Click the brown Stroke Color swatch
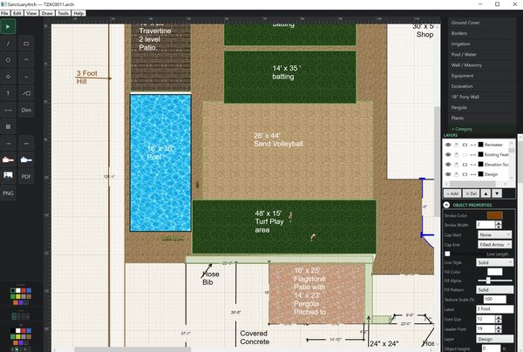523x352 pixels. [494, 215]
